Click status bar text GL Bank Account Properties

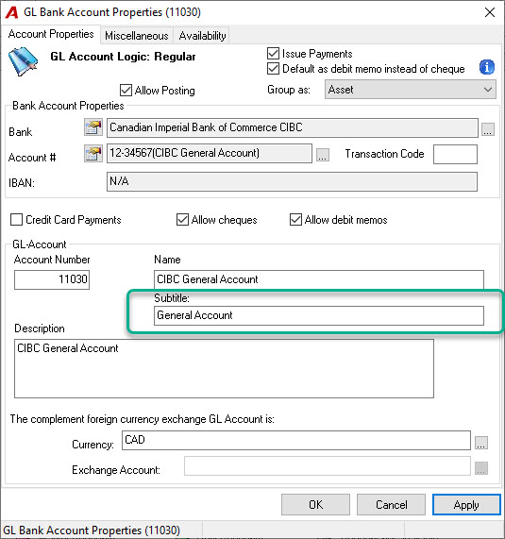(x=92, y=531)
